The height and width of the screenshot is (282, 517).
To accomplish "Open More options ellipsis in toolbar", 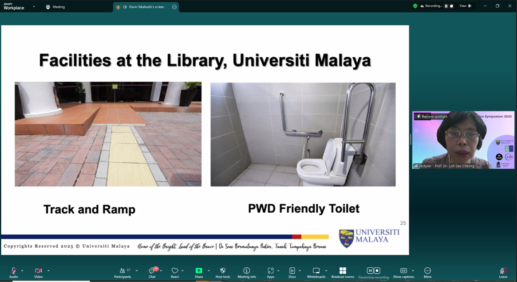I will tap(427, 271).
